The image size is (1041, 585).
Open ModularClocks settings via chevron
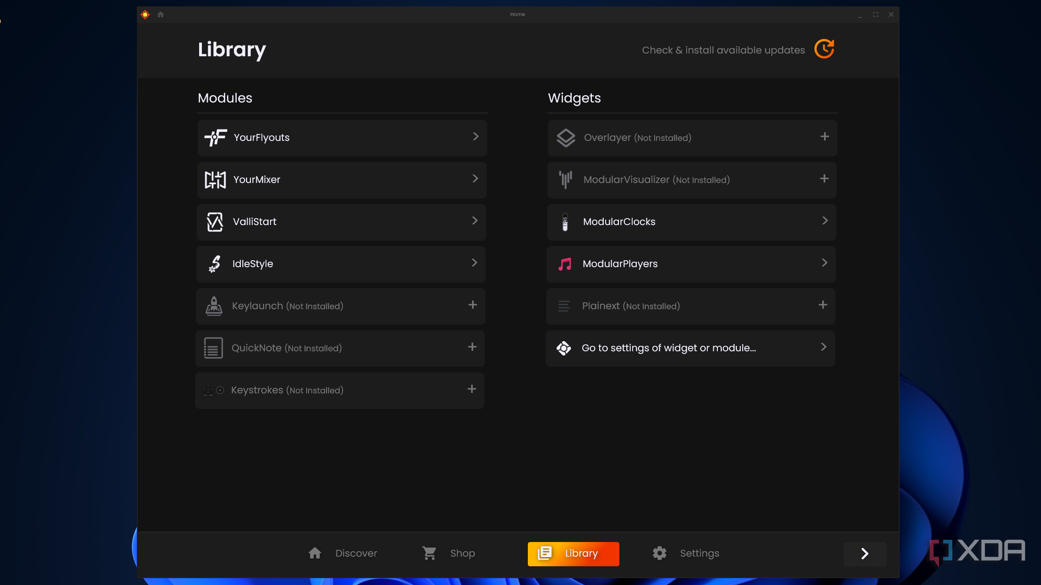pyautogui.click(x=824, y=221)
